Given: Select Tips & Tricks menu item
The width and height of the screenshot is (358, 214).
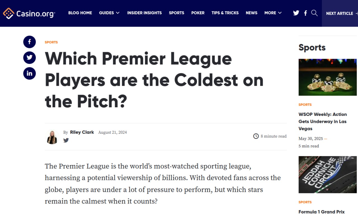Looking at the screenshot, I should click(x=225, y=13).
